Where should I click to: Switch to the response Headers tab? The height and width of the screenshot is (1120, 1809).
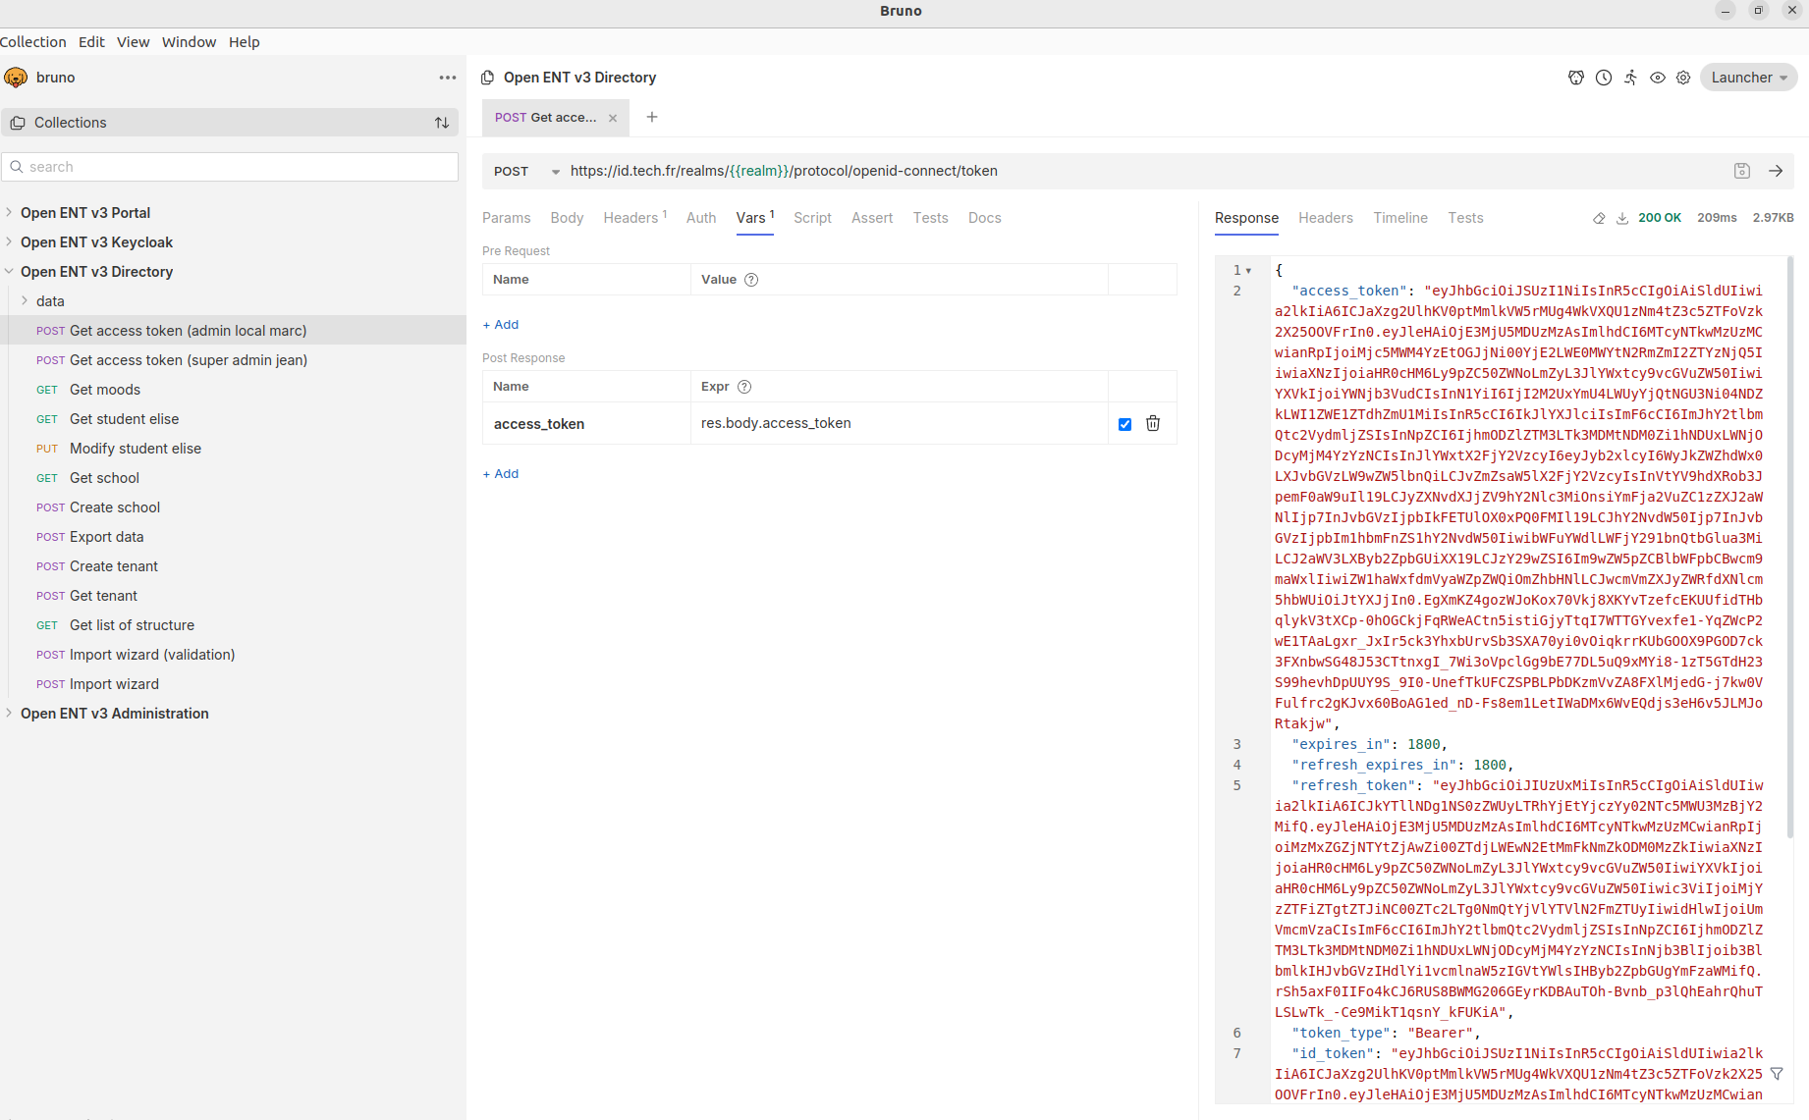[1326, 218]
